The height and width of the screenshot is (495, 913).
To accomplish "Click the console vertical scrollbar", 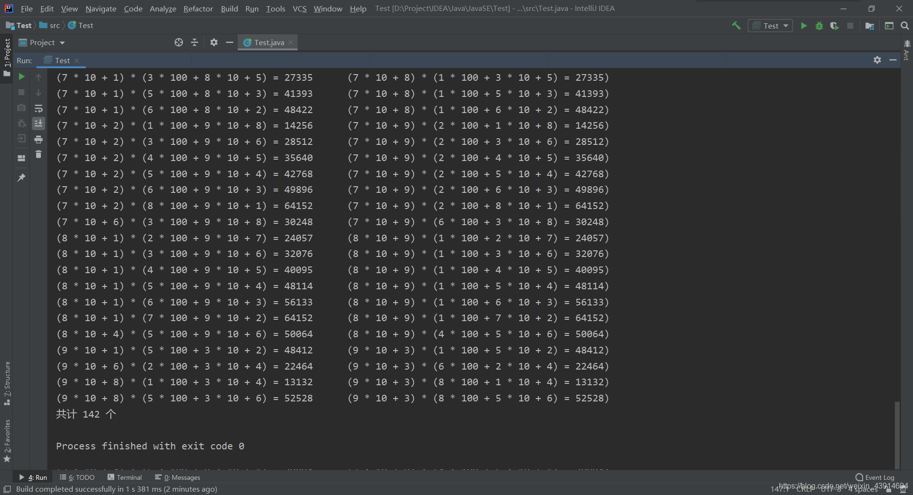I will tap(897, 435).
